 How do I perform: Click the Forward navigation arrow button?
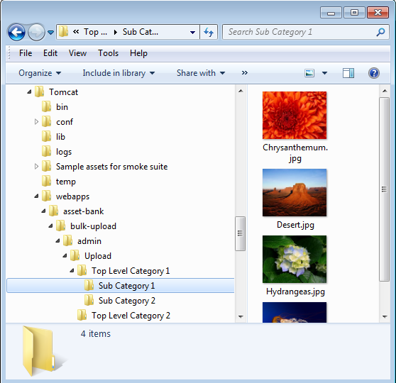point(36,33)
